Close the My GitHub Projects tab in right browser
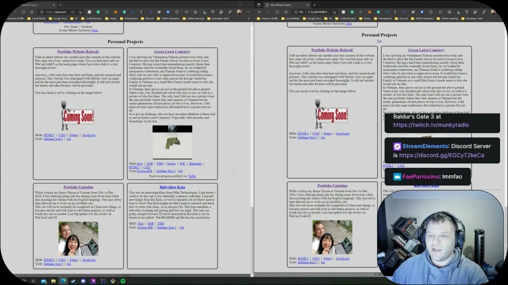Image resolution: width=508 pixels, height=285 pixels. 308,5
